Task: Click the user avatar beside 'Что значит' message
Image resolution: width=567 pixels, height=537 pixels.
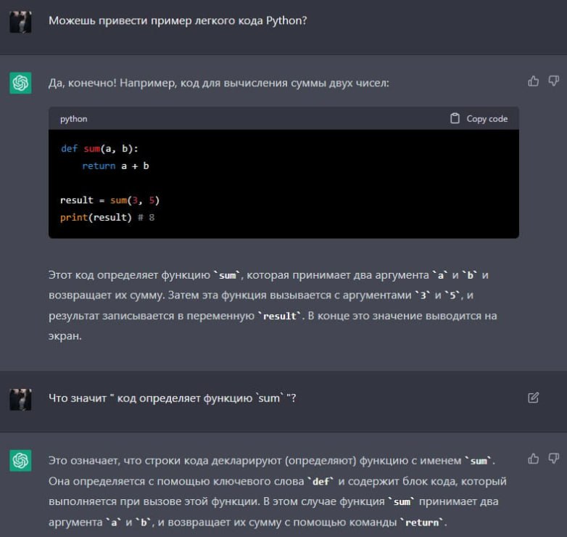Action: pyautogui.click(x=20, y=398)
